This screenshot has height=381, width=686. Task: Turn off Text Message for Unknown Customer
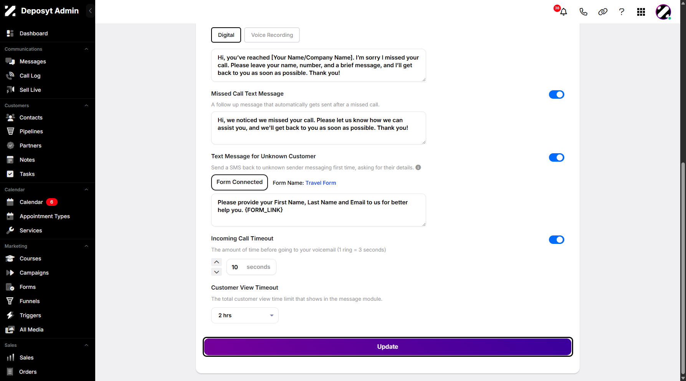click(x=556, y=157)
